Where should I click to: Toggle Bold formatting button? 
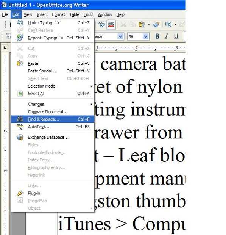(x=157, y=36)
